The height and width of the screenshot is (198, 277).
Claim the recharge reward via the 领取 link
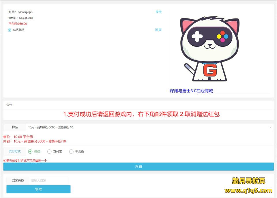158,30
